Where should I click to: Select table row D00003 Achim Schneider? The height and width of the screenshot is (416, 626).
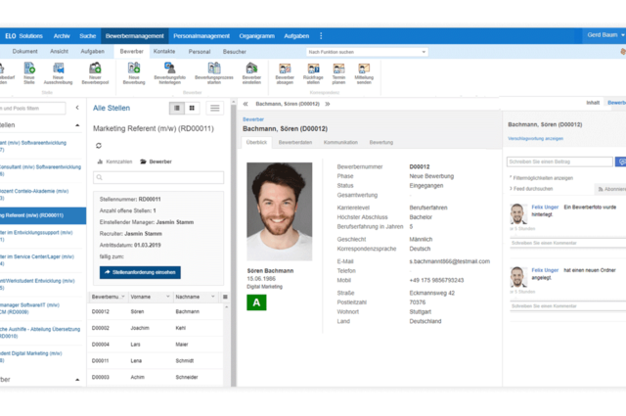coord(156,377)
